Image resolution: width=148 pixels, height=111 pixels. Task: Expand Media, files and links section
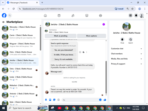coord(126,59)
